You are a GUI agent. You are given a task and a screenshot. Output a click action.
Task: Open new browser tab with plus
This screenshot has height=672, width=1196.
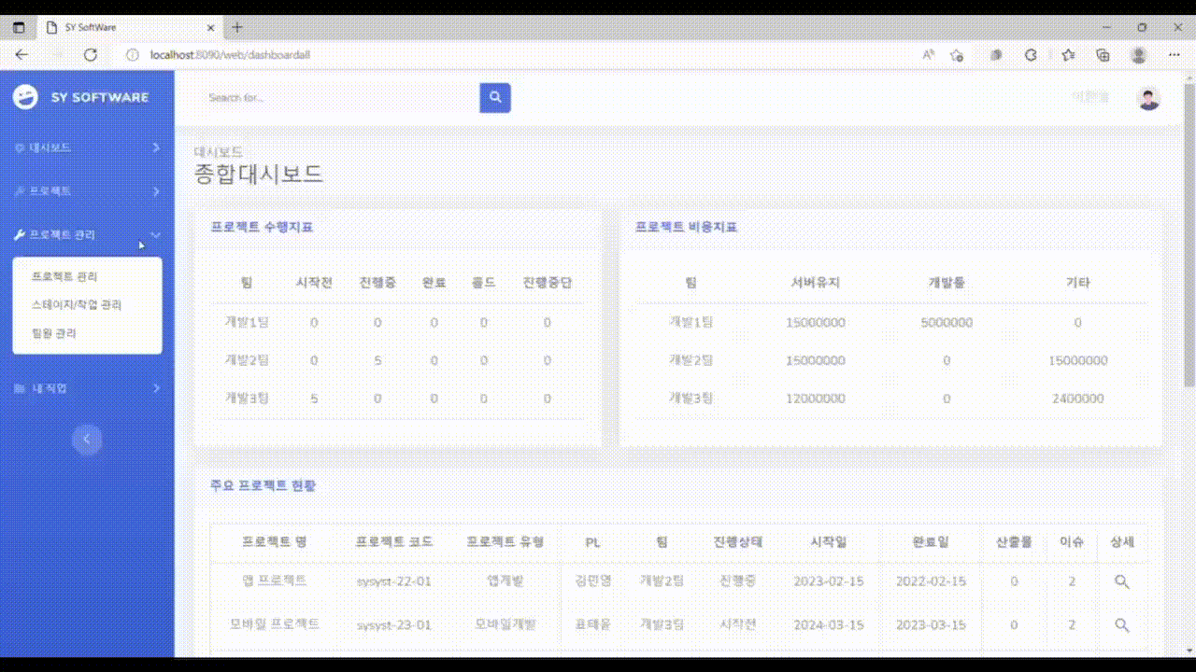(x=237, y=27)
